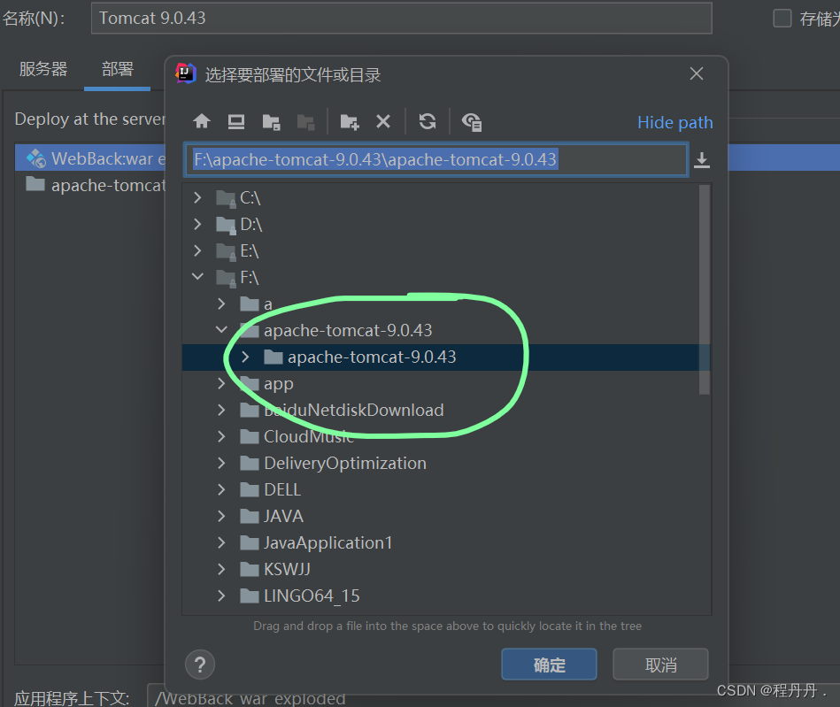Viewport: 840px width, 707px height.
Task: Open path history download arrow
Action: [x=702, y=160]
